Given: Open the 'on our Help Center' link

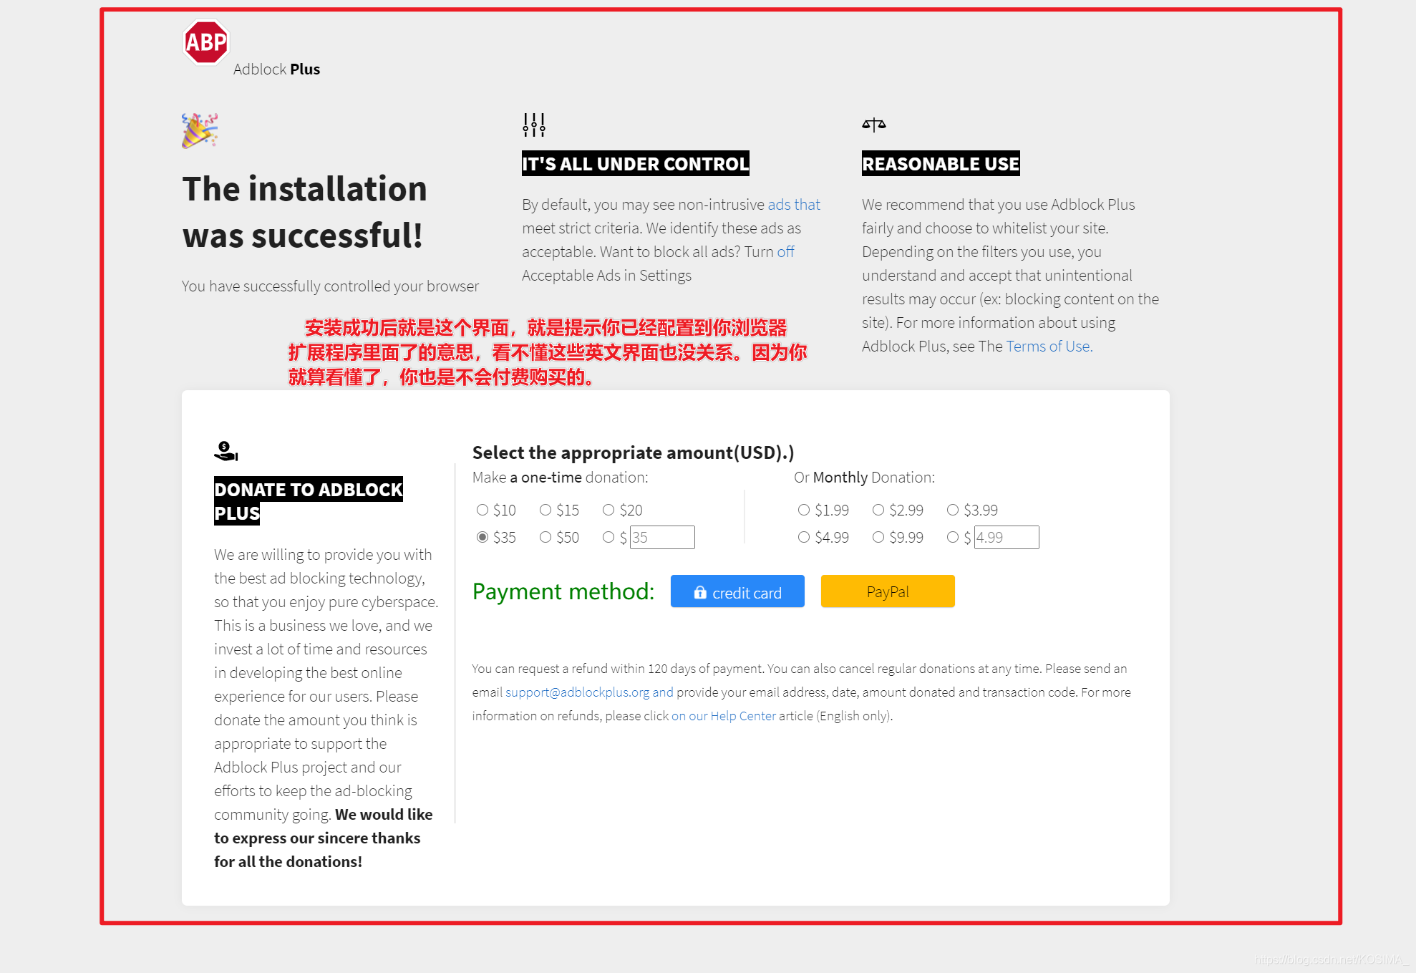Looking at the screenshot, I should [x=724, y=716].
